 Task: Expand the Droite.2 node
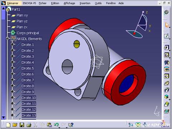coord(12,50)
